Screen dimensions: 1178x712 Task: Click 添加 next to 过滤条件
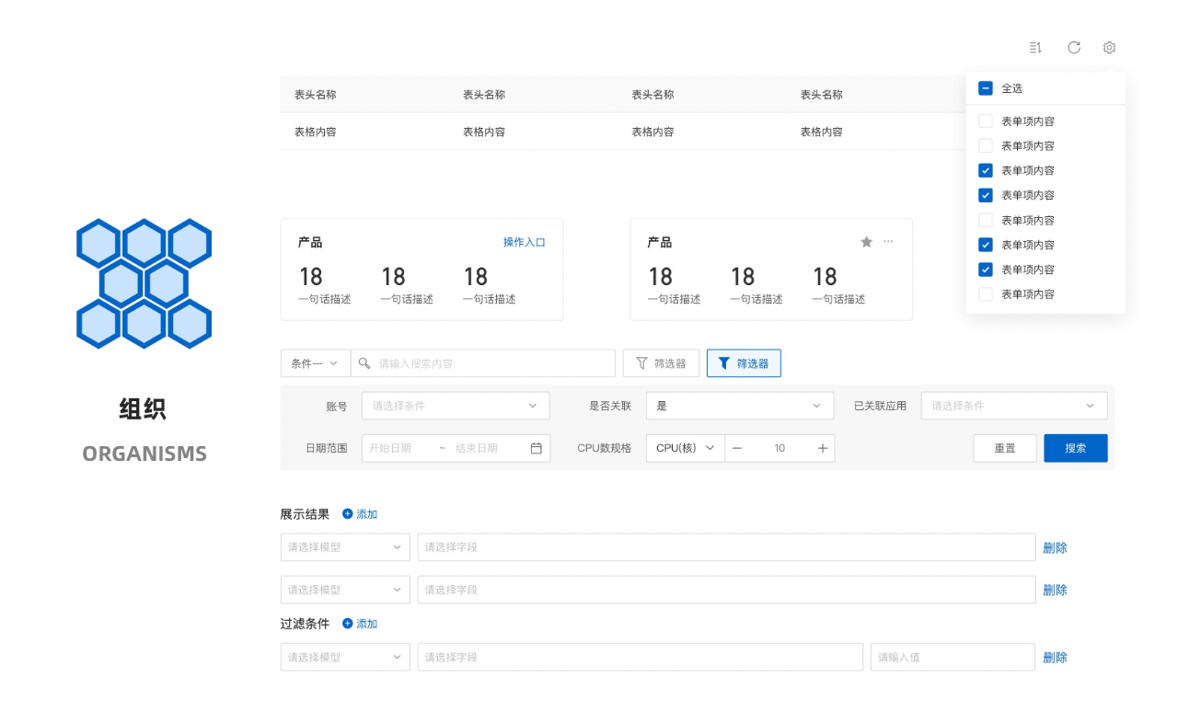click(360, 624)
